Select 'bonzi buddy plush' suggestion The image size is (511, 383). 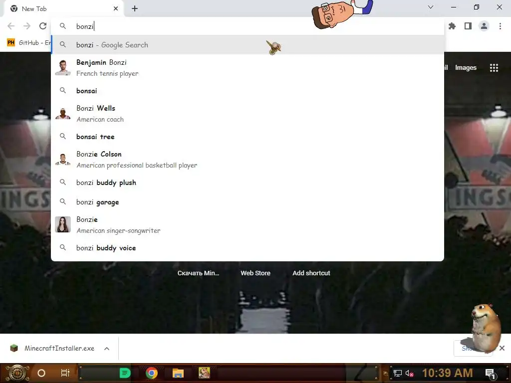[248, 183]
